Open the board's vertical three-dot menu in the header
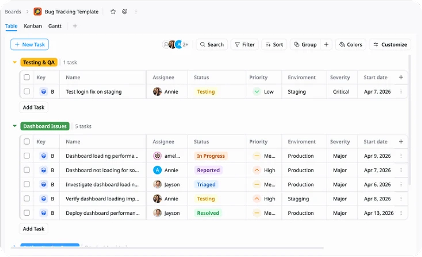 tap(136, 11)
